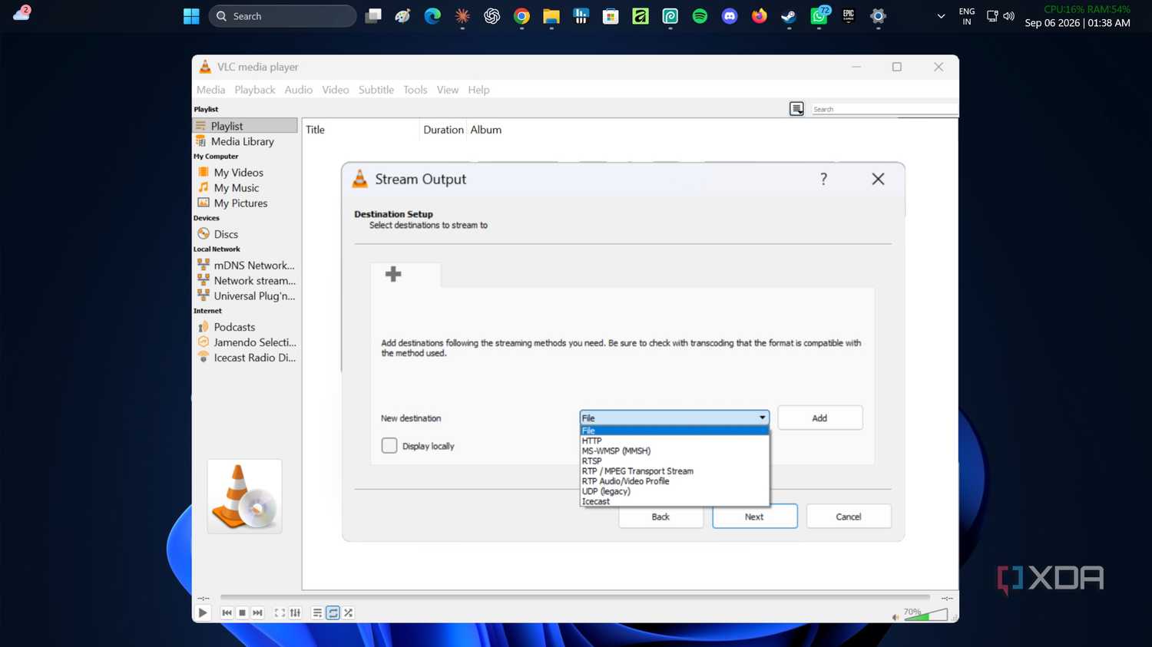Click Cancel in Stream Output
This screenshot has height=647, width=1152.
click(848, 517)
